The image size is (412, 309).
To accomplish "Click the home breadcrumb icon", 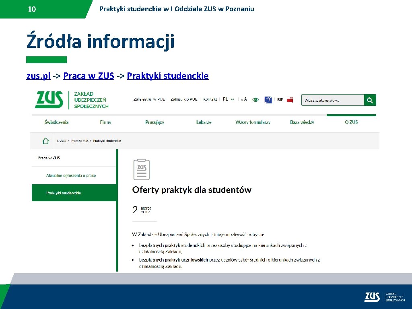I will click(45, 141).
